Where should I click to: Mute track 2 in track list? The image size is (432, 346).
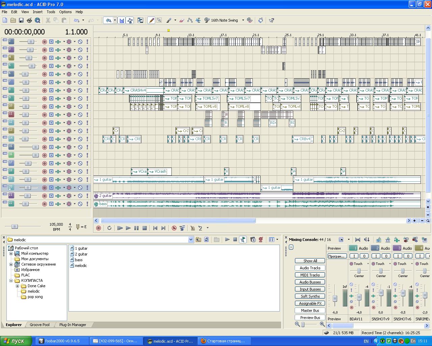(x=80, y=42)
